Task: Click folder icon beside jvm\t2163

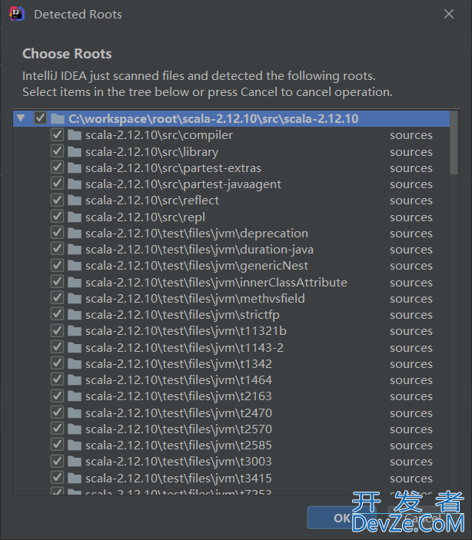Action: pyautogui.click(x=75, y=396)
